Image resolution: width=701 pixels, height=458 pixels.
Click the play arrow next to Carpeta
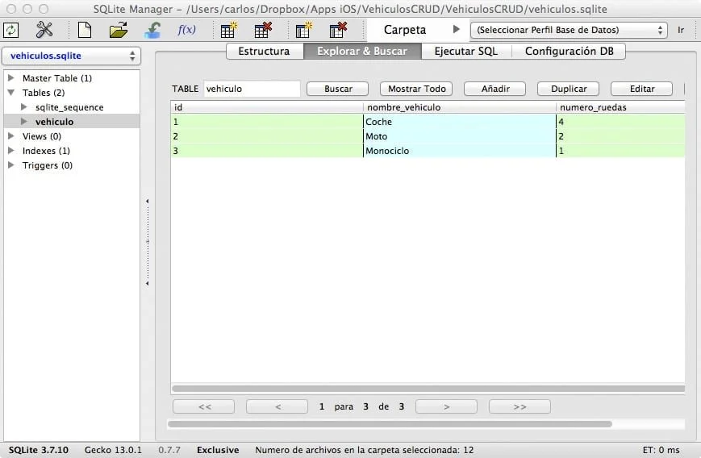[456, 30]
